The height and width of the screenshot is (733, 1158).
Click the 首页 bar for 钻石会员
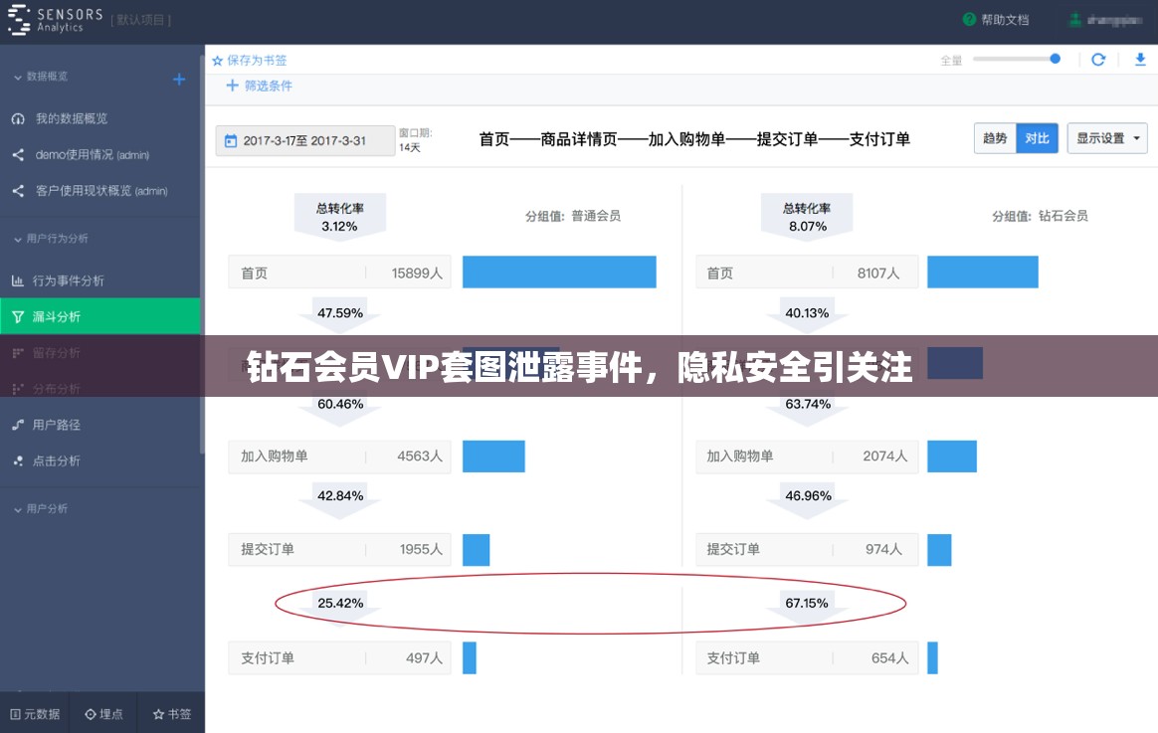tap(982, 272)
